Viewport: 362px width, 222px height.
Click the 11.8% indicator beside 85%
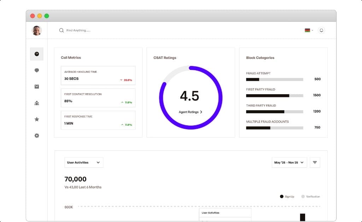[127, 102]
